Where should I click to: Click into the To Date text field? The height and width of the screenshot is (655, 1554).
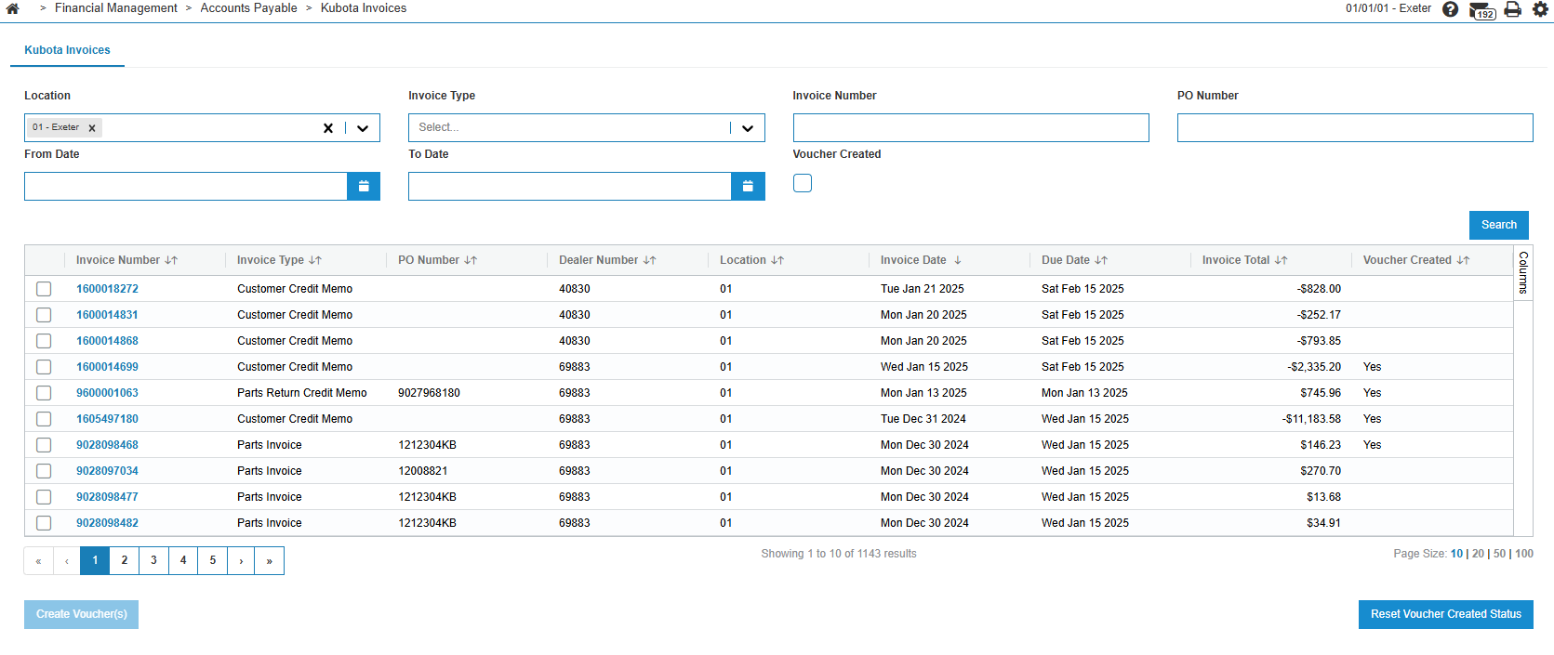click(x=570, y=186)
